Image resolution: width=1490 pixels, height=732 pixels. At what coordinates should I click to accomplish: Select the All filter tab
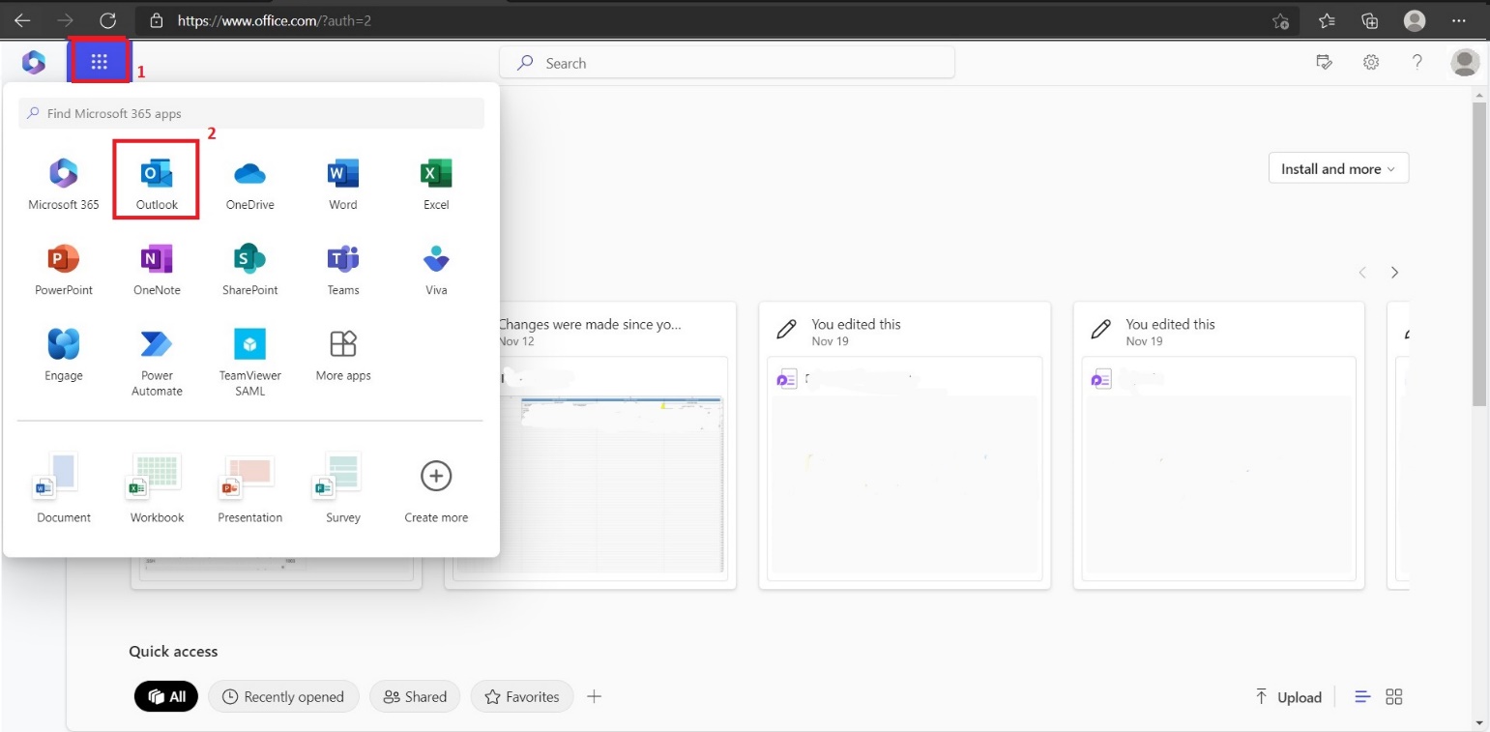pos(166,696)
